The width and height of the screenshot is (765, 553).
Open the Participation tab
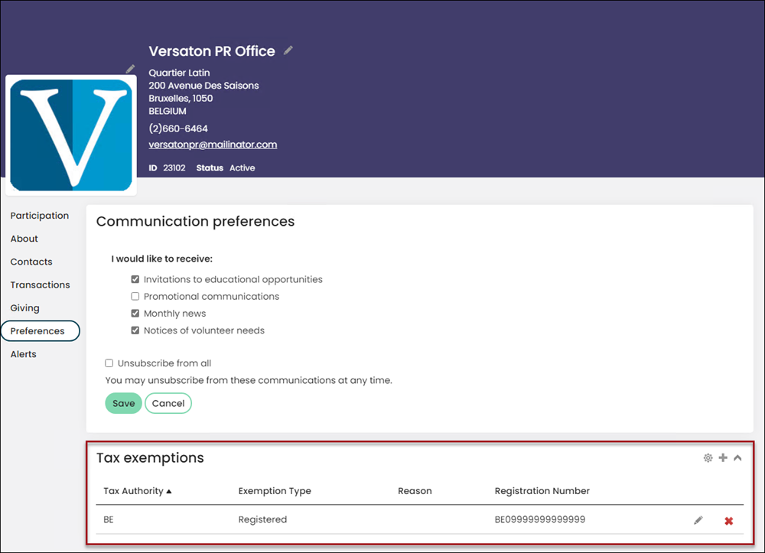click(x=40, y=216)
